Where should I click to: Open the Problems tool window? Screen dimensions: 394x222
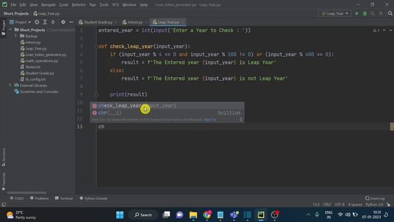pos(39,199)
